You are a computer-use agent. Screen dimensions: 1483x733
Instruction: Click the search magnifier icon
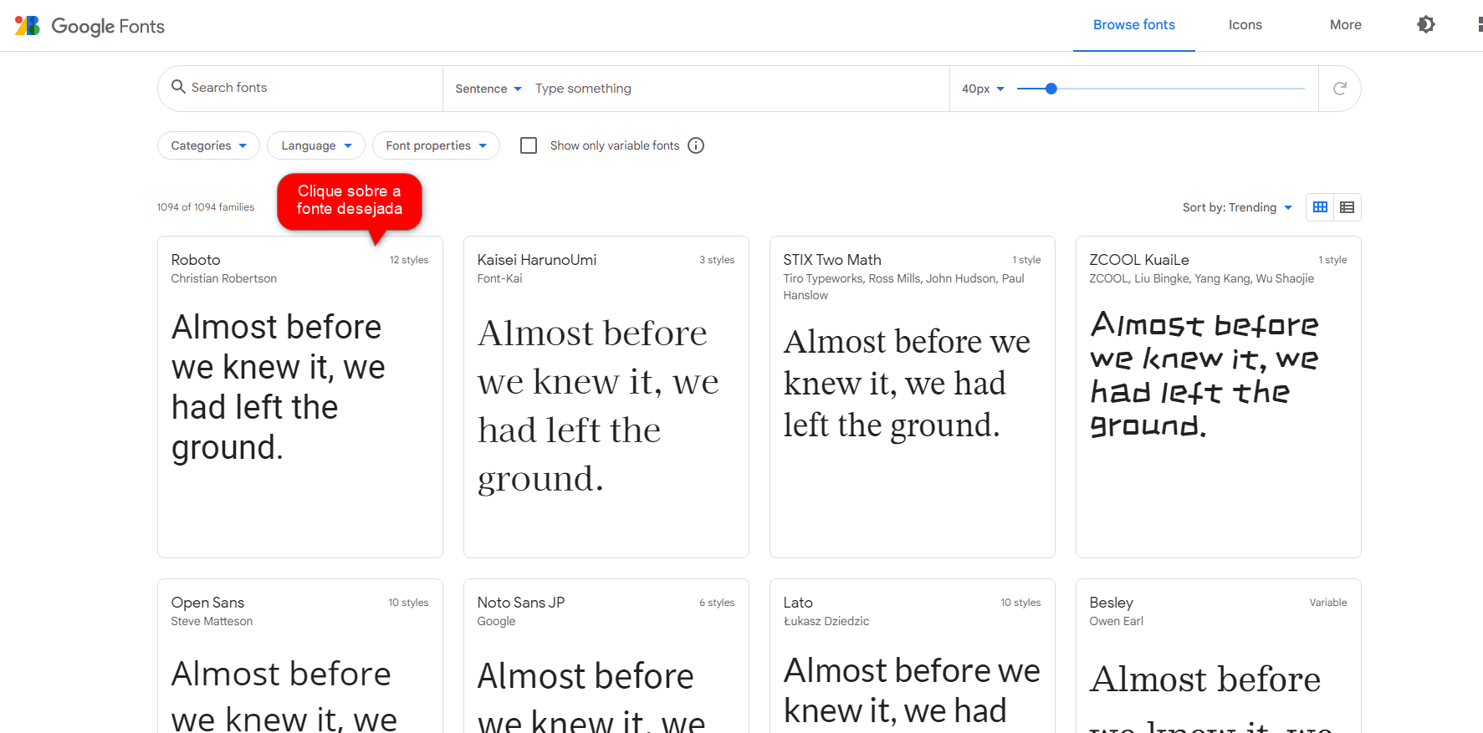tap(178, 87)
